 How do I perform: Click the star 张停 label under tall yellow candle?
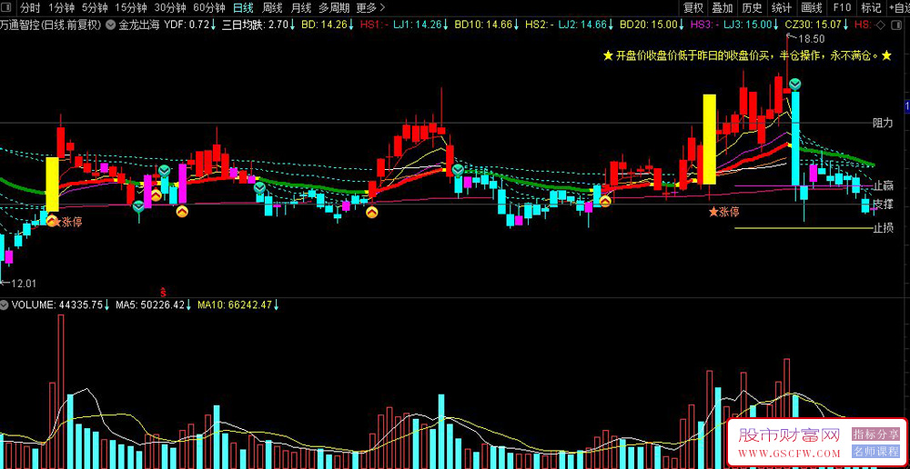click(x=723, y=212)
